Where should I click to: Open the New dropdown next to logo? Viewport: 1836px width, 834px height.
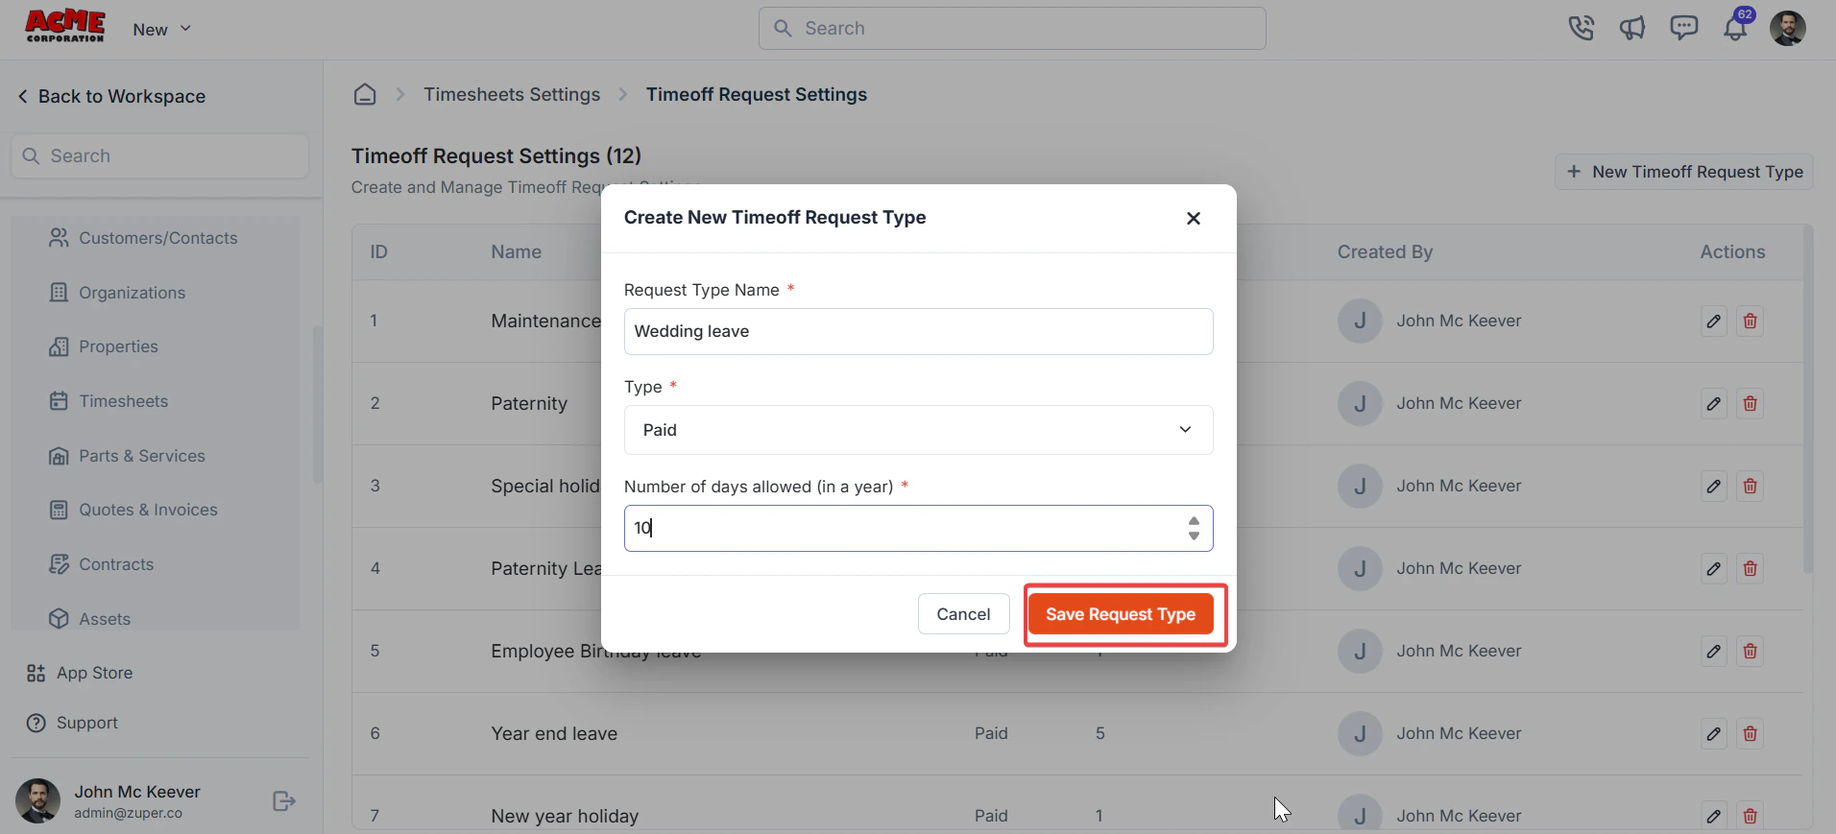[162, 29]
